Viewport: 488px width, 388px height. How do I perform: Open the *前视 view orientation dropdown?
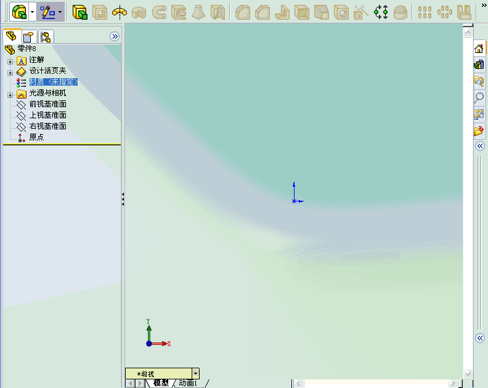(195, 373)
